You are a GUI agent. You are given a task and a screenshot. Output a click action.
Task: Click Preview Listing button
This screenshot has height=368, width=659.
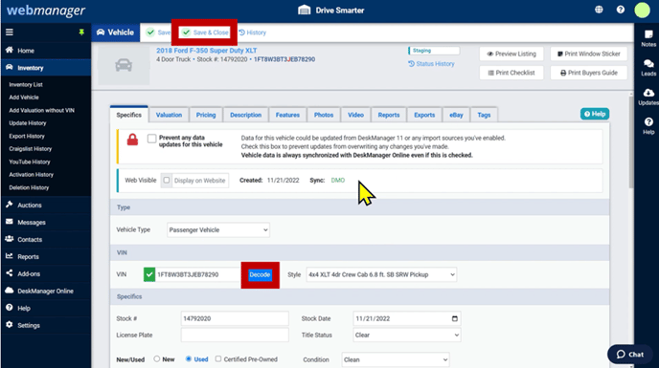tap(511, 54)
